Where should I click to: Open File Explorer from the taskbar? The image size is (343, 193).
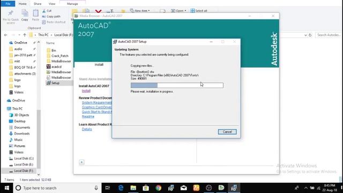point(133,188)
